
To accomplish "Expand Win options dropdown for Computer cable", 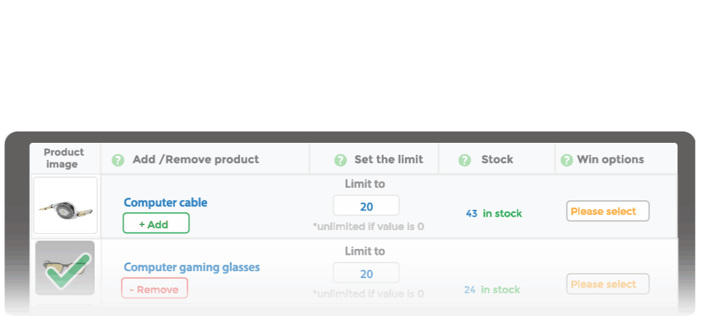I will (608, 211).
